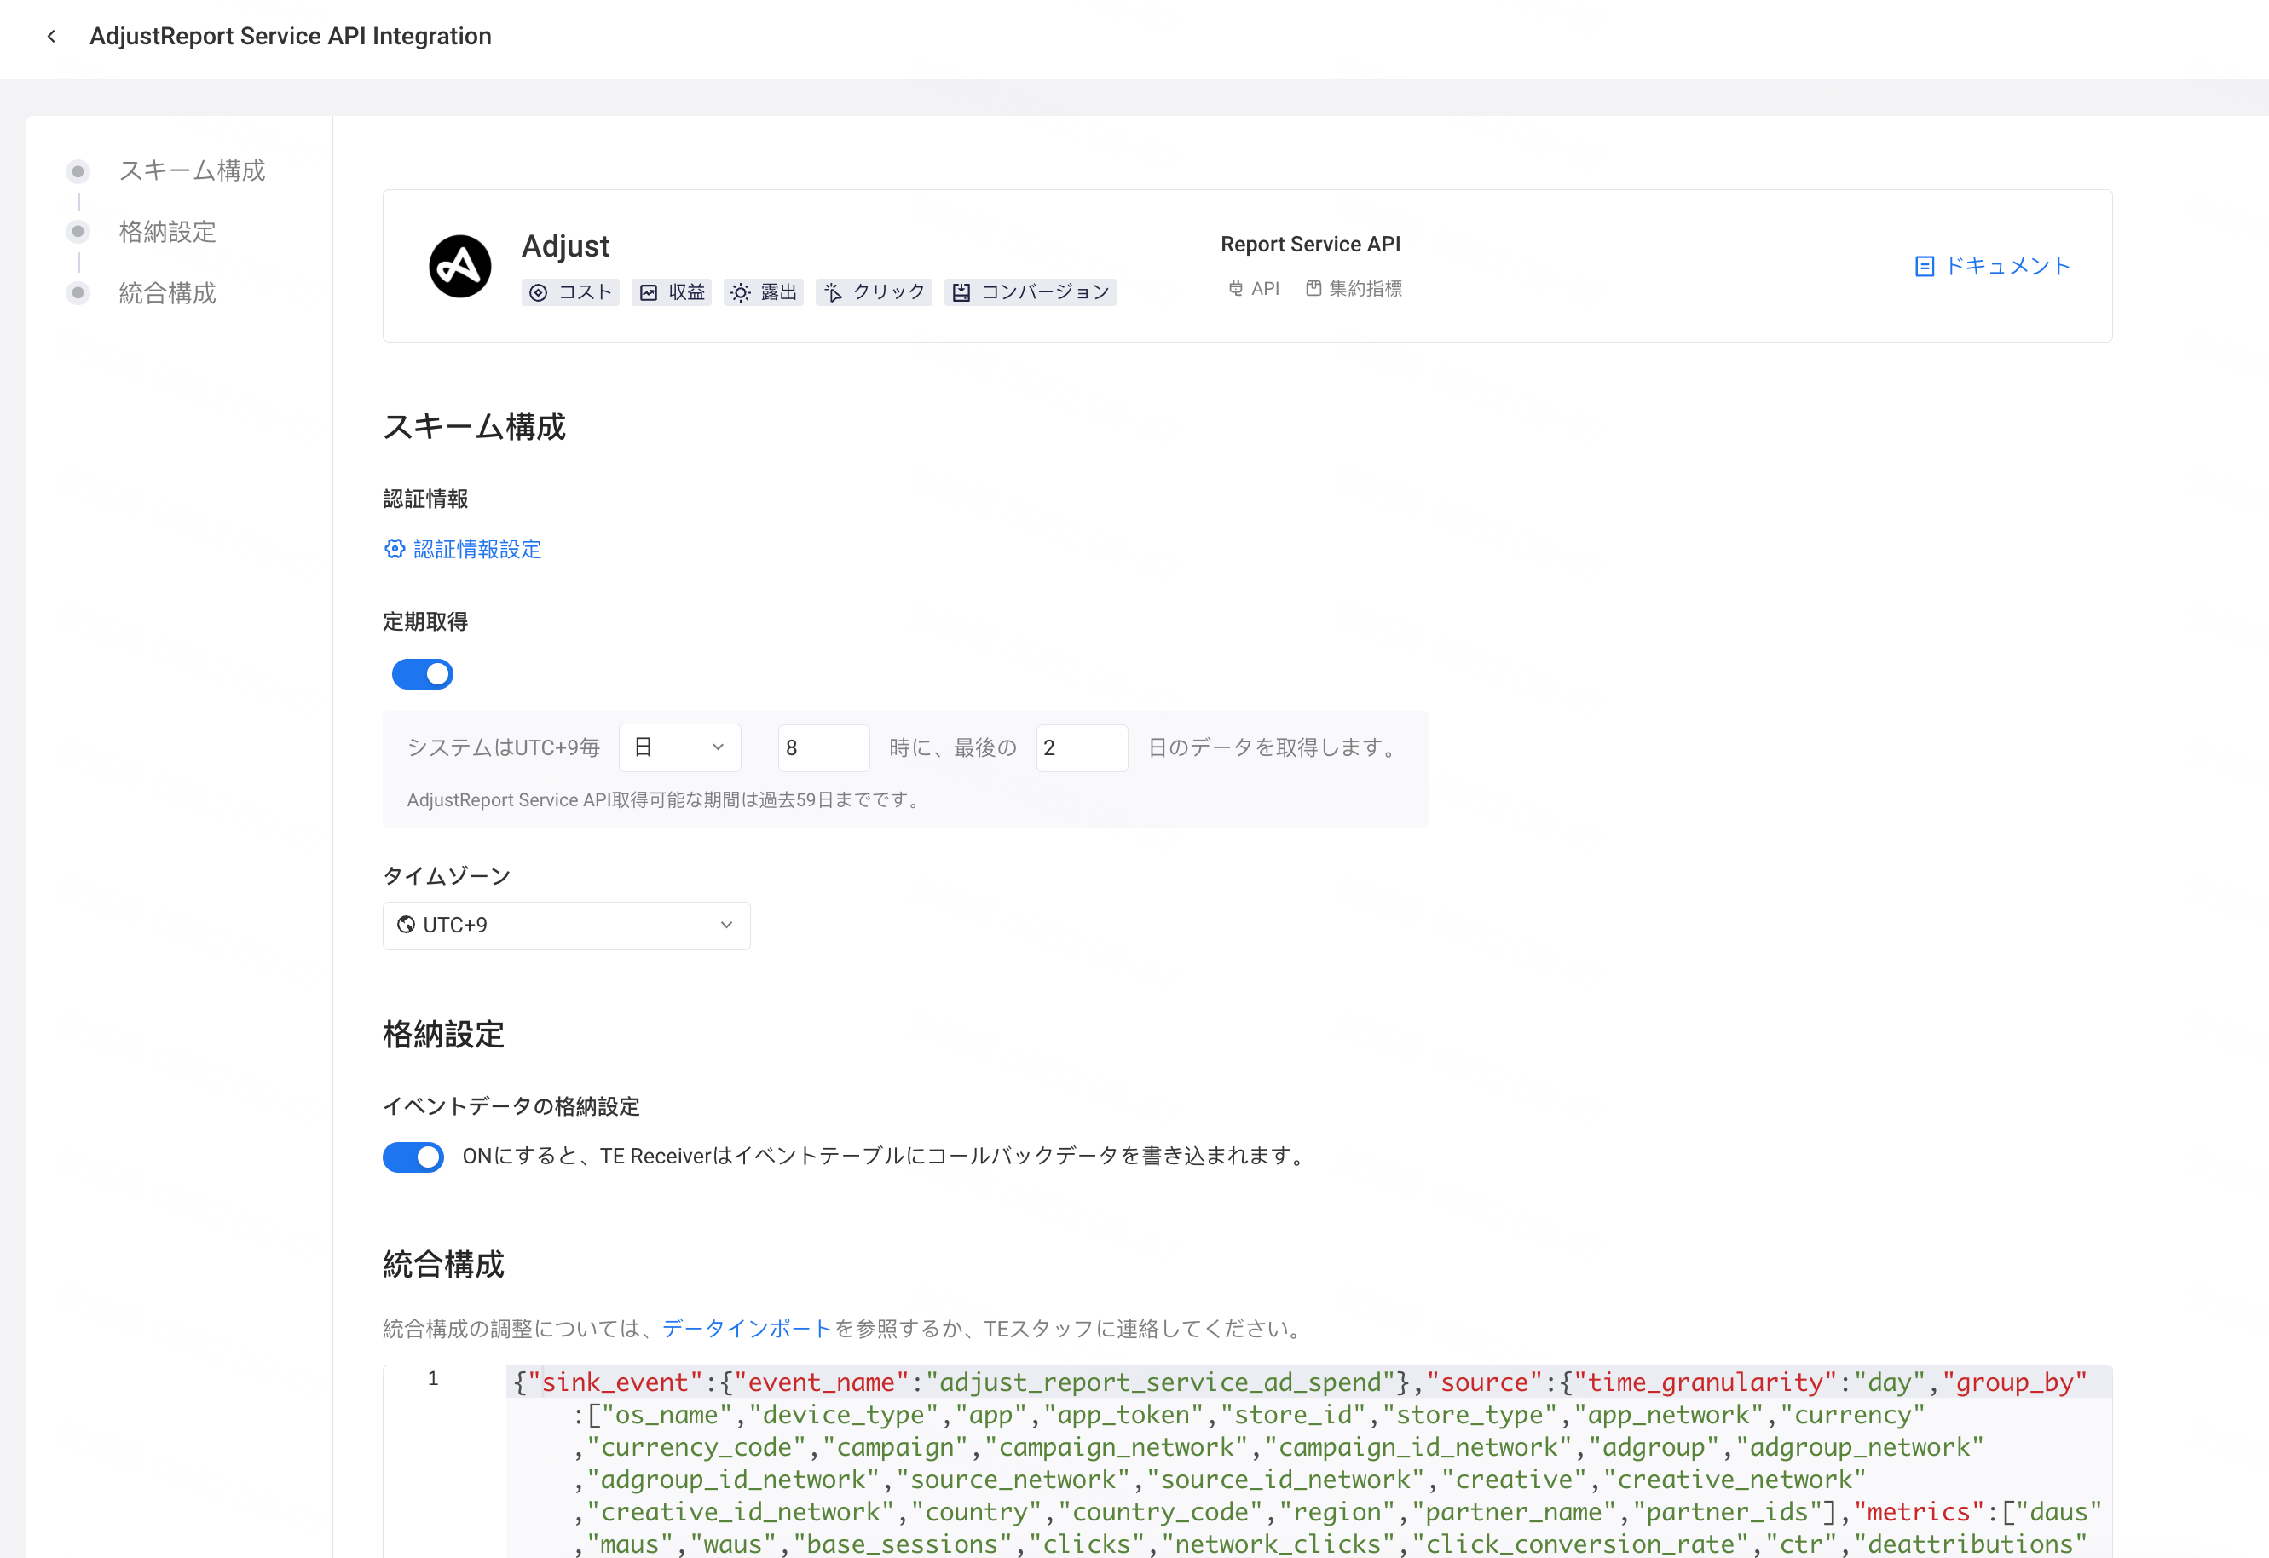The image size is (2269, 1558).
Task: Click the Adjust product name text
Action: click(x=565, y=246)
